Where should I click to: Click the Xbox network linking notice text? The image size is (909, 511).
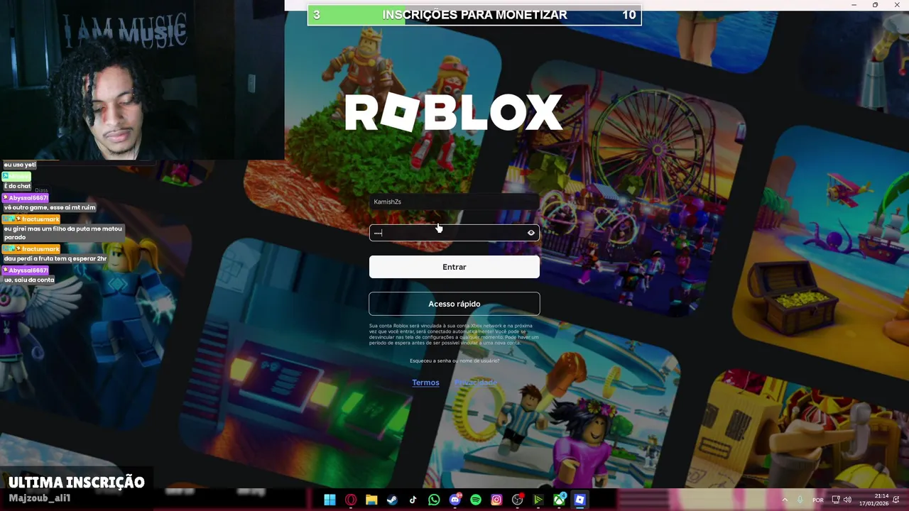tap(454, 334)
